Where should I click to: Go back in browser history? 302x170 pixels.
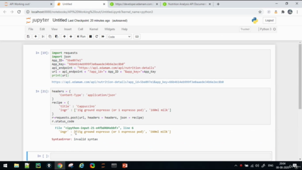[5, 12]
